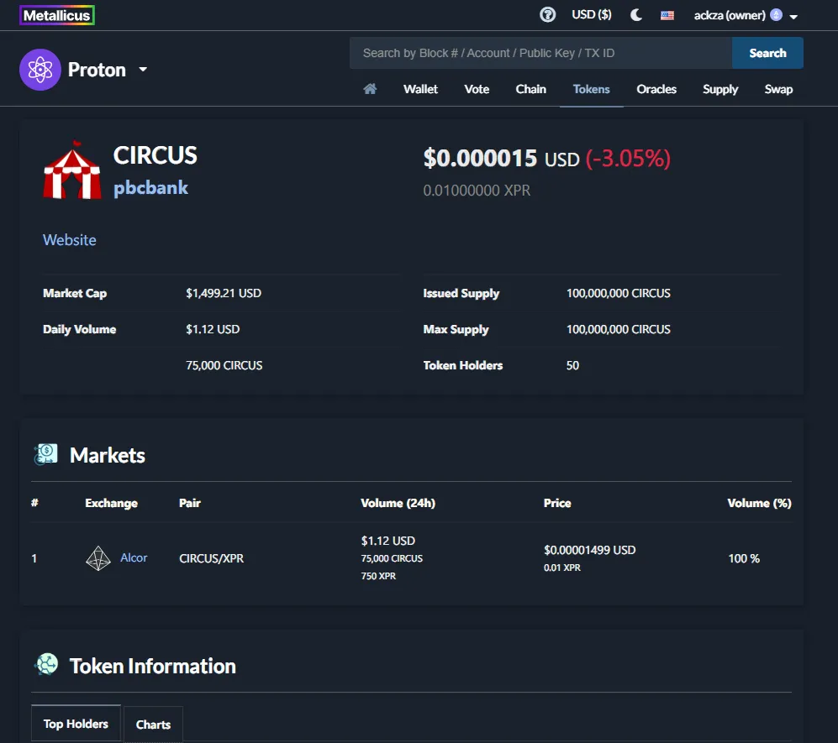The image size is (838, 743).
Task: Select the Token Holders value 50
Action: (572, 366)
